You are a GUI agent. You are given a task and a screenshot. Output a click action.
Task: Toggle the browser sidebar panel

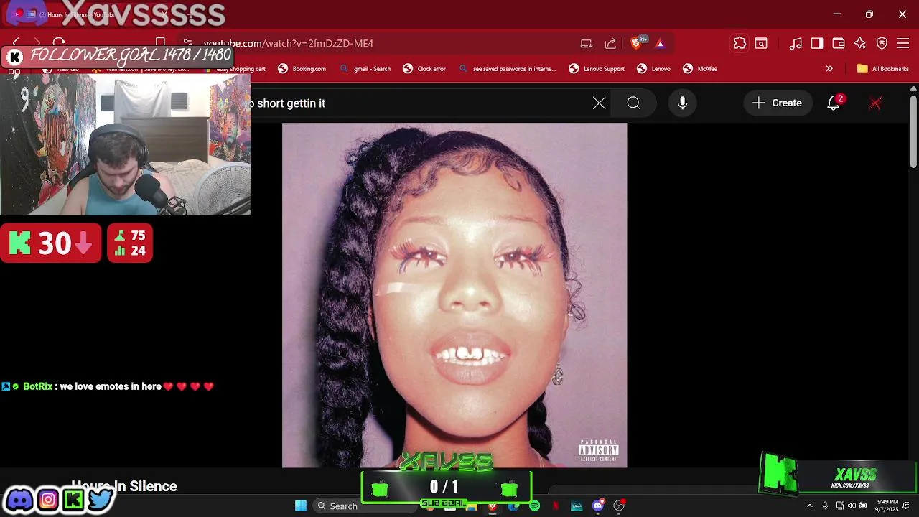[x=817, y=43]
